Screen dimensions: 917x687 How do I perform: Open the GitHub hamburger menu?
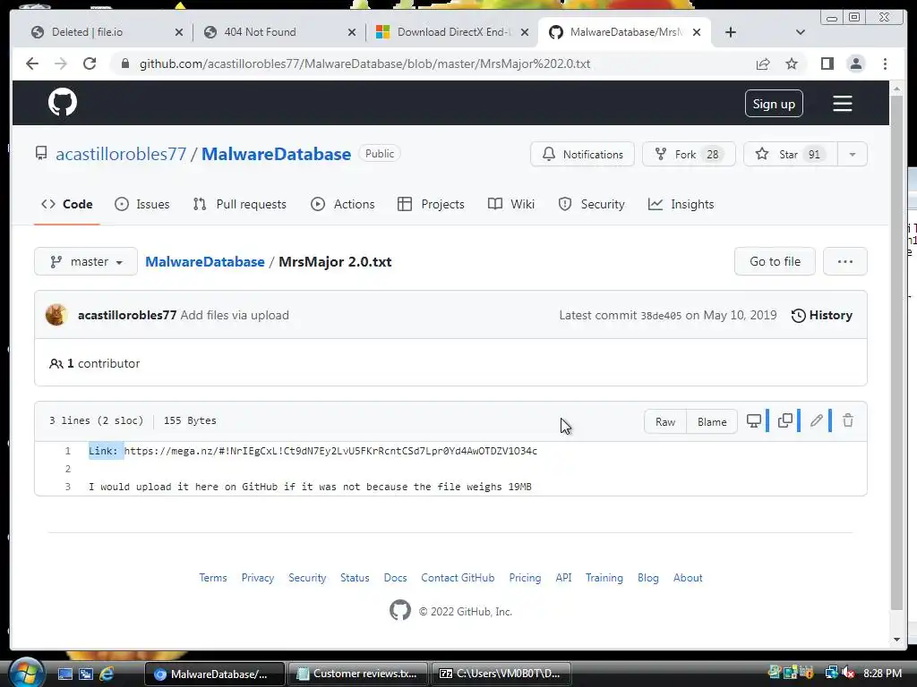[842, 104]
